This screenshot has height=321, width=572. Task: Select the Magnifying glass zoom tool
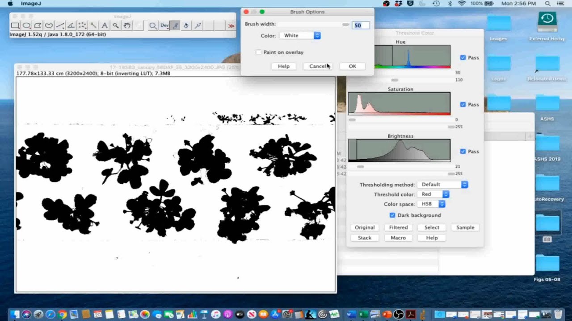pyautogui.click(x=116, y=25)
